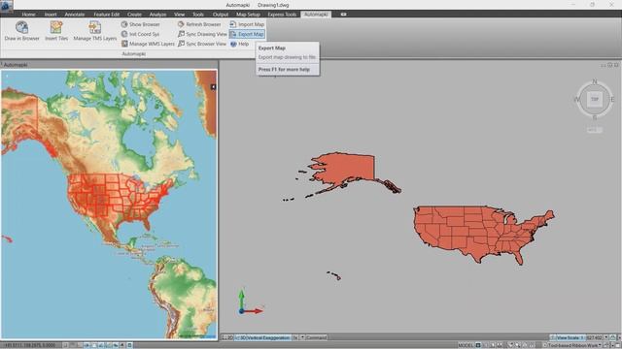Open the Express Tools ribbon tab
The height and width of the screenshot is (349, 622).
282,15
